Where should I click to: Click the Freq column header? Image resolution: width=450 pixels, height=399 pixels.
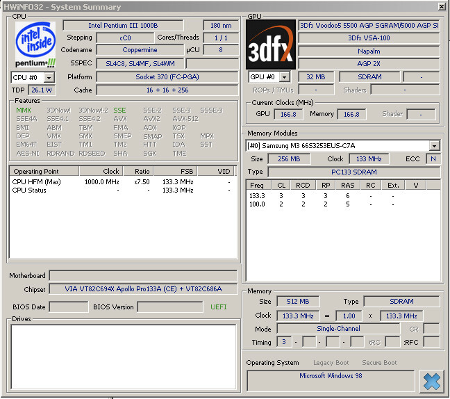[x=259, y=186]
